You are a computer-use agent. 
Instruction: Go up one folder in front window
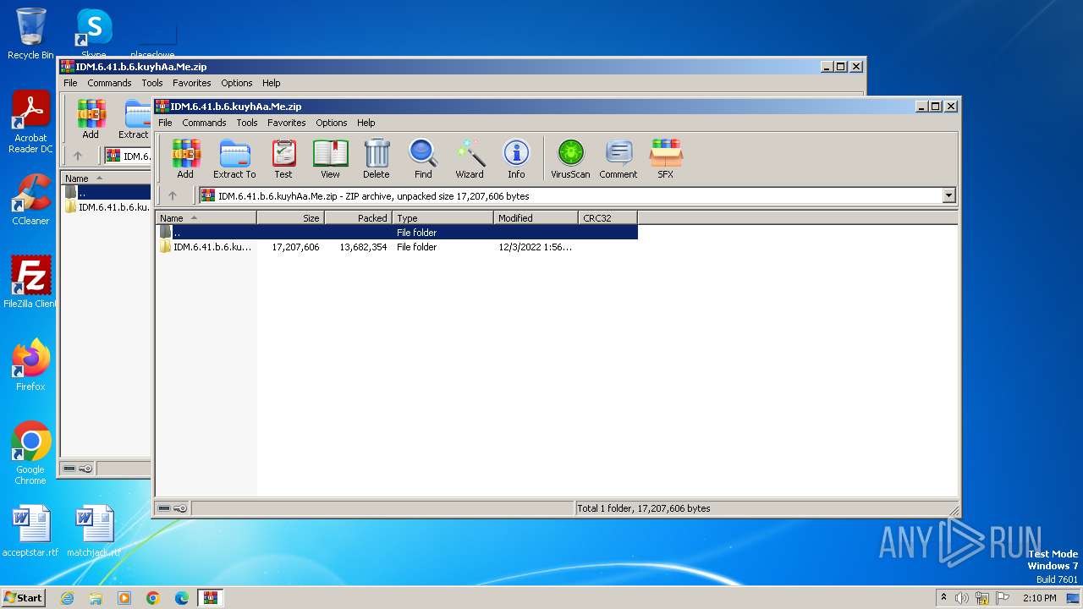[173, 195]
